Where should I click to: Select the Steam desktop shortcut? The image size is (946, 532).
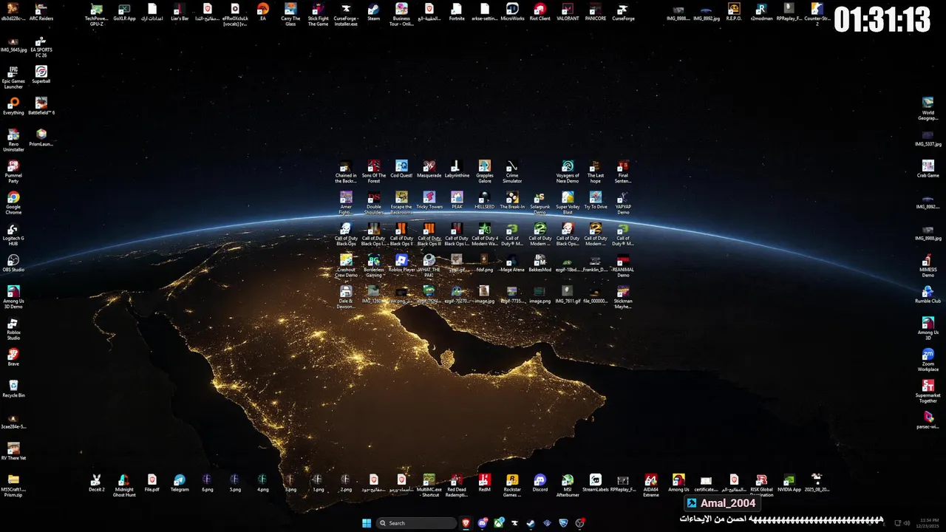coord(374,12)
